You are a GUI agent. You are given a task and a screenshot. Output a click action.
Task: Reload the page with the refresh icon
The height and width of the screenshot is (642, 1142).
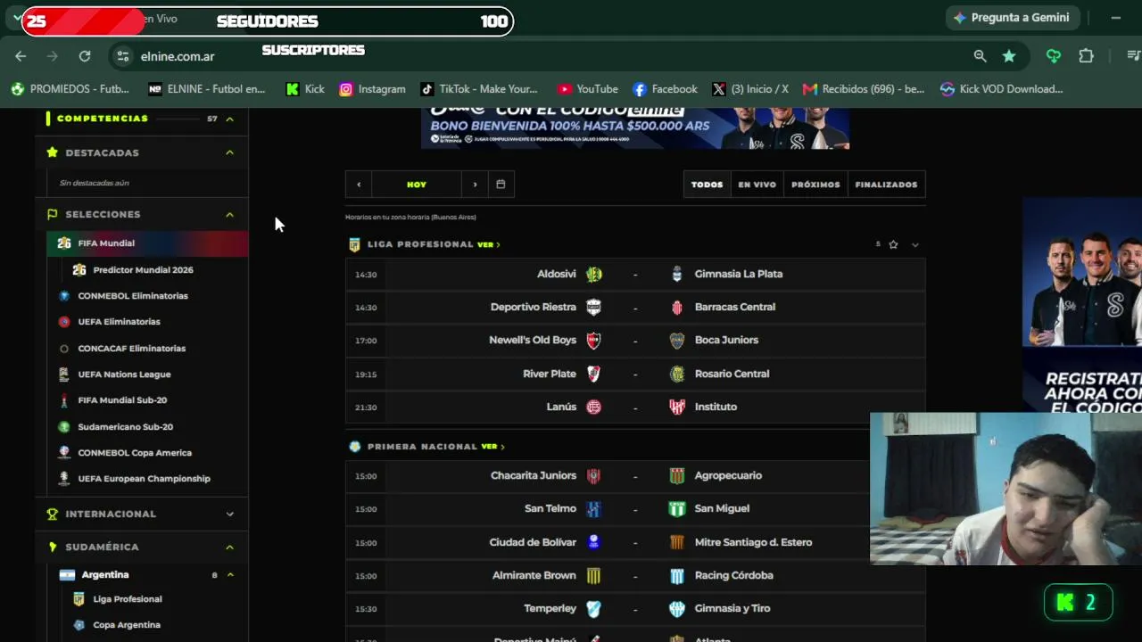pos(85,56)
